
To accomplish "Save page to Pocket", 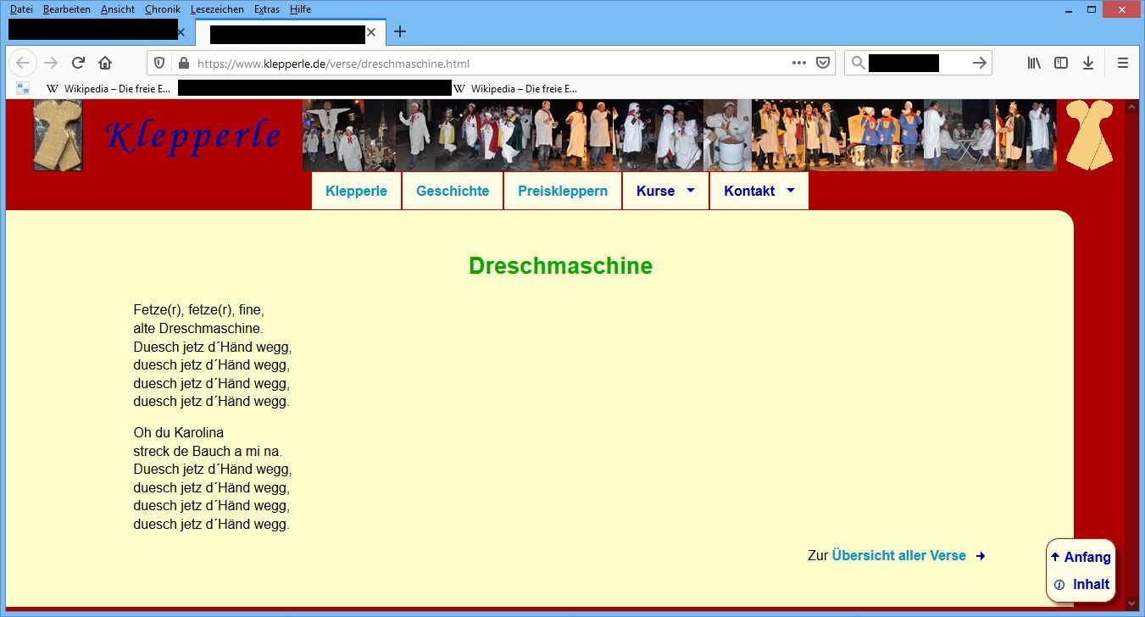I will click(x=822, y=63).
